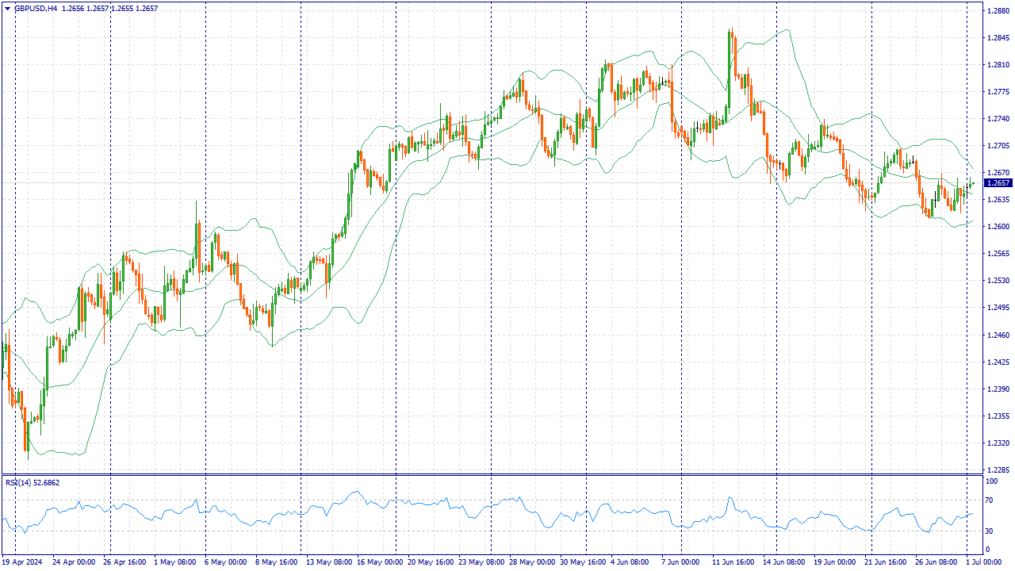Click the 1.2880 price scale value
The image size is (1015, 571).
point(998,10)
